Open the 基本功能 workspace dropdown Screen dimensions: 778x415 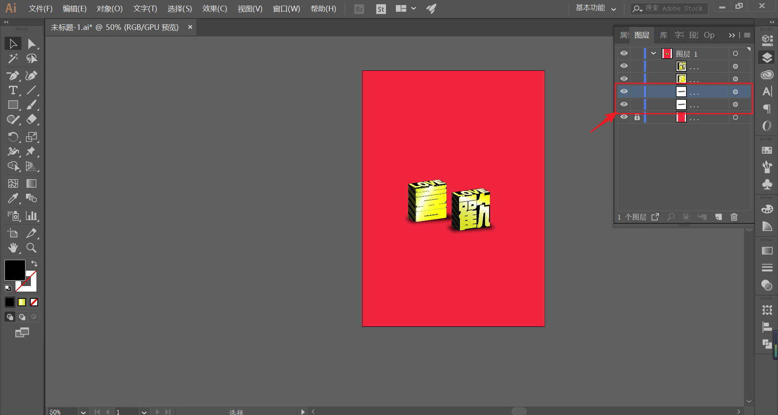coord(596,8)
